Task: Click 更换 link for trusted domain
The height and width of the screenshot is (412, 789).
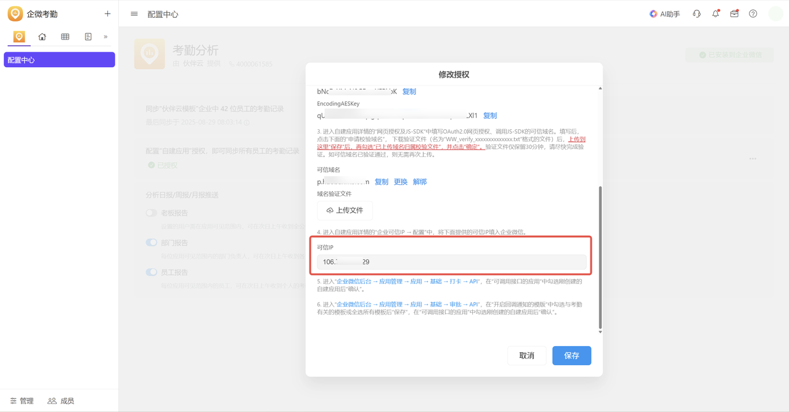Action: (401, 182)
